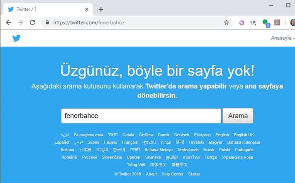
Task: Switch language to Marathi
Action: (x=135, y=150)
